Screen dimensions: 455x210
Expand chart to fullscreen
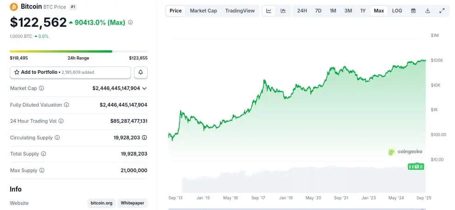442,11
